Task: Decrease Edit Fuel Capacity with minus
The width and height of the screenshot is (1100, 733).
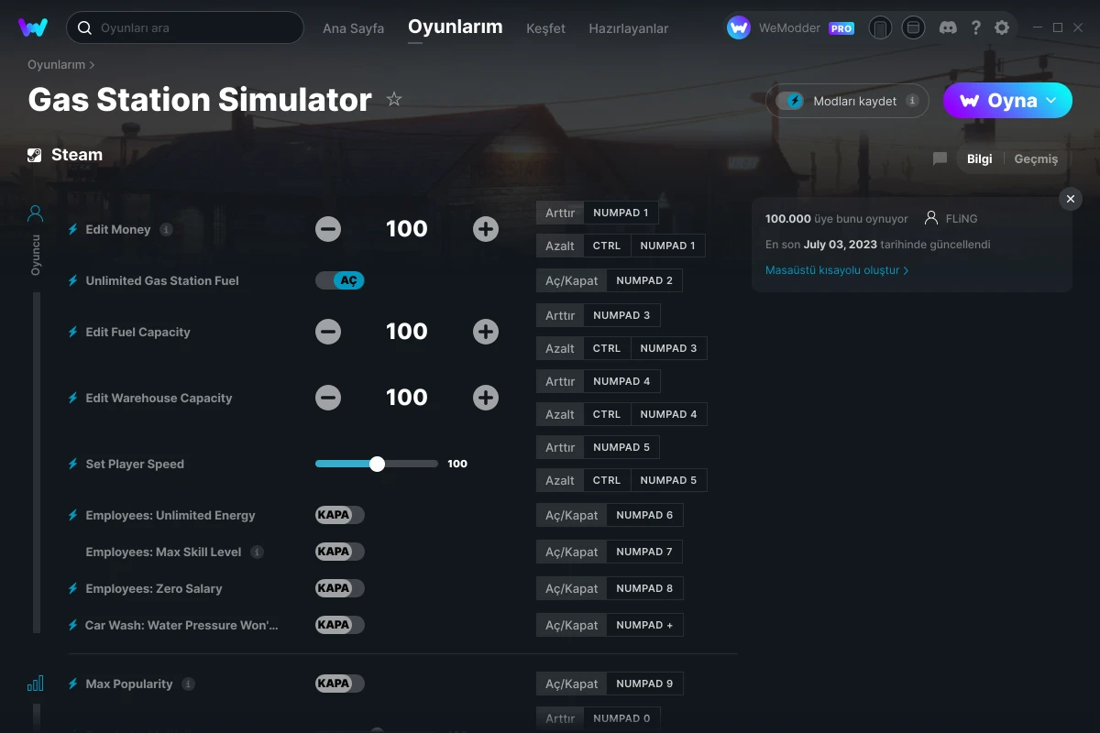Action: 328,332
